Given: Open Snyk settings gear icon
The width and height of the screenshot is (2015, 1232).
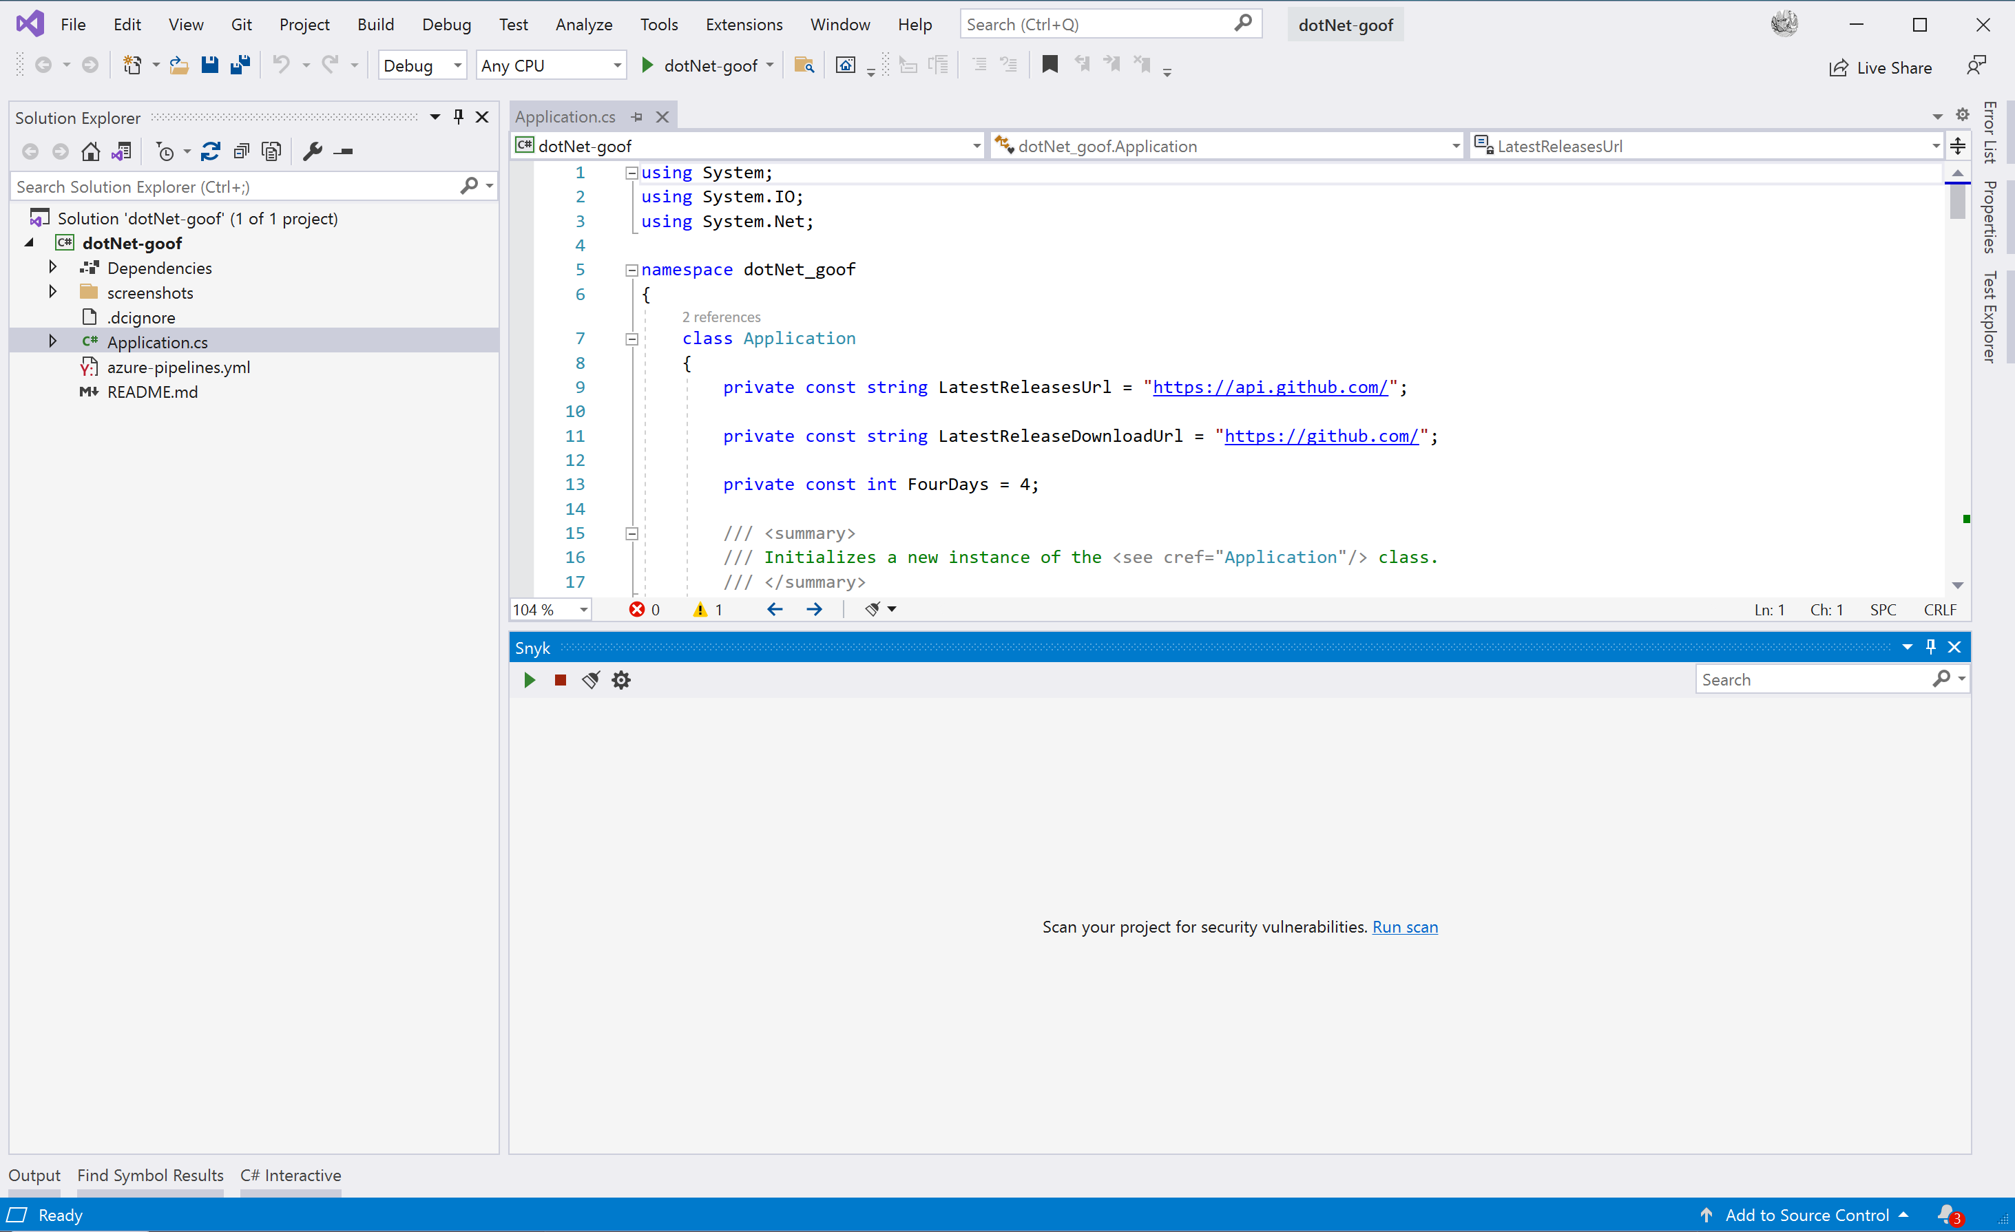Looking at the screenshot, I should coord(621,679).
